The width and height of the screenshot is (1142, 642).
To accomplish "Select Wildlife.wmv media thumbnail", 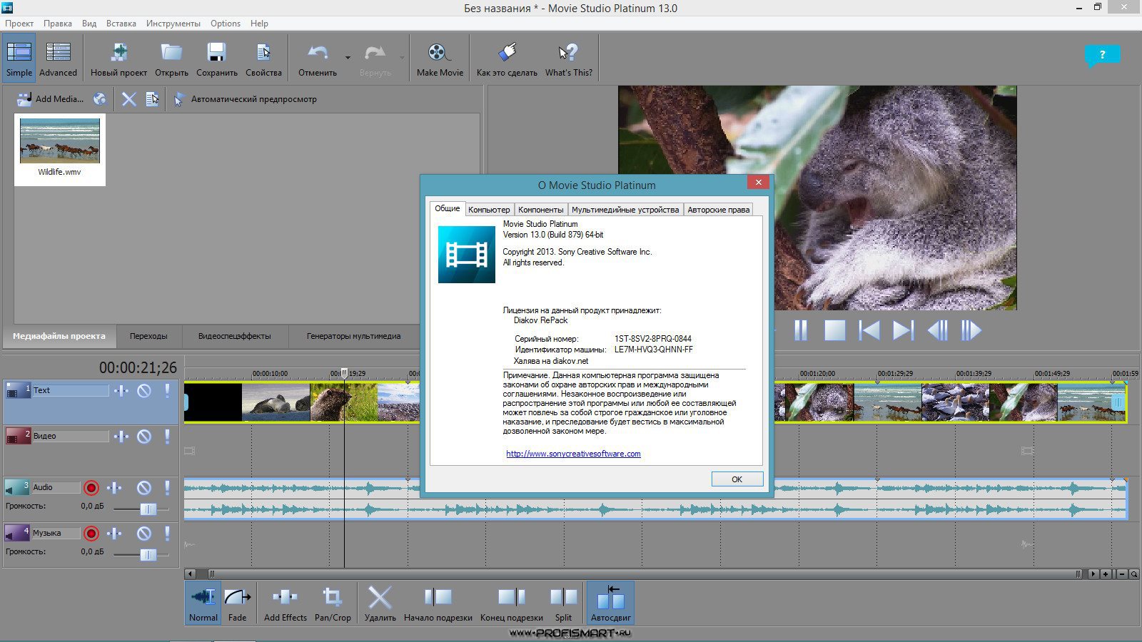I will point(60,150).
